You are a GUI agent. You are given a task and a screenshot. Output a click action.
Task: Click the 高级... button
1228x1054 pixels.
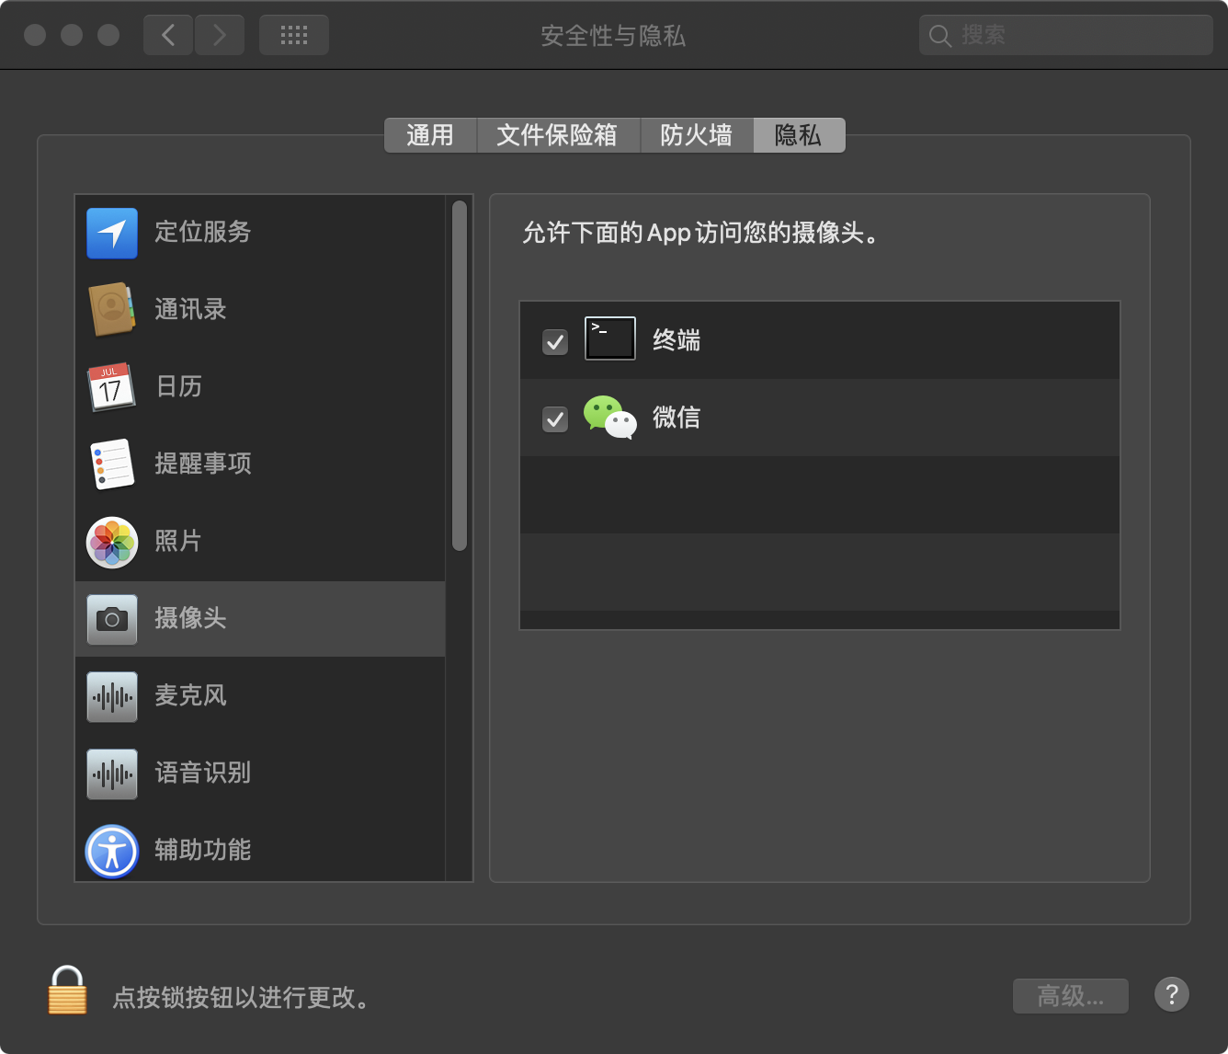pos(1070,995)
